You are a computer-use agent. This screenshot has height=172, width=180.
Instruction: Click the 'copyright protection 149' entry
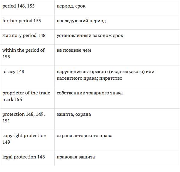pos(24,139)
